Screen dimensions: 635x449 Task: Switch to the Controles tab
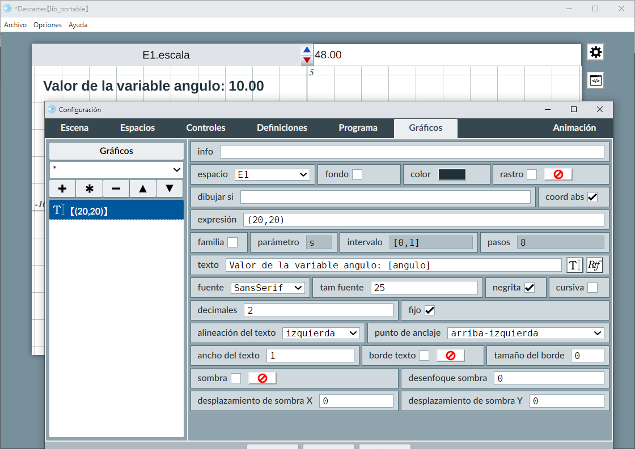click(x=206, y=128)
